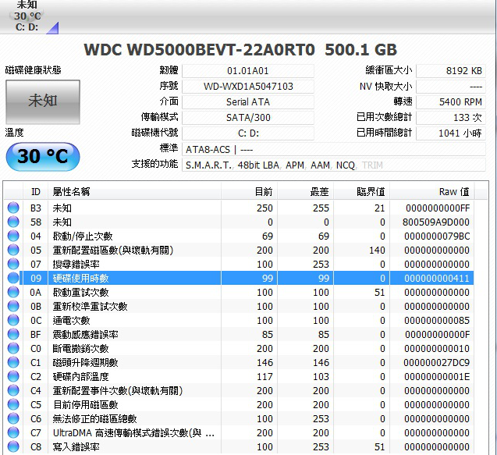Viewport: 497px width, 455px height.
Task: Select the C: D: disk tab at top
Action: coord(27,16)
